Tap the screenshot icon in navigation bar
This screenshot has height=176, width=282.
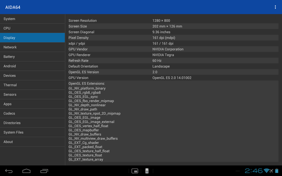(135, 171)
